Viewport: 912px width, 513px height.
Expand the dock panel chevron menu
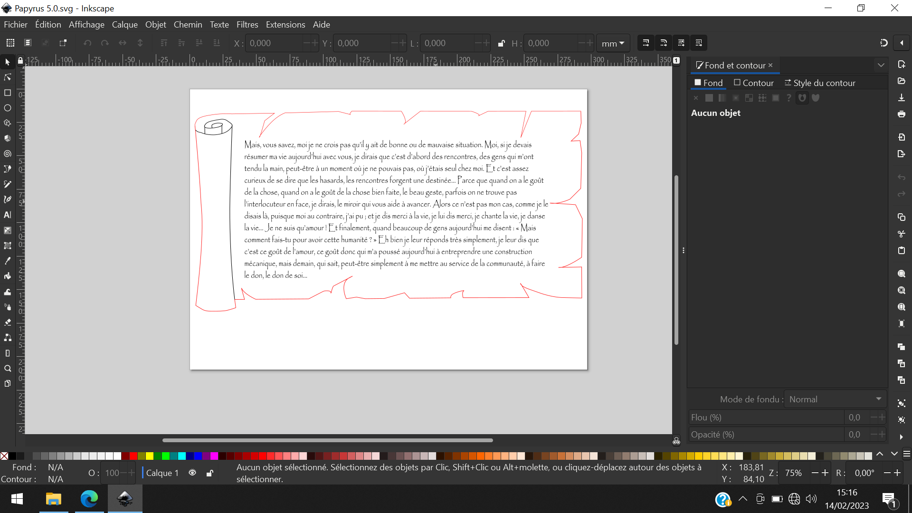pyautogui.click(x=881, y=65)
